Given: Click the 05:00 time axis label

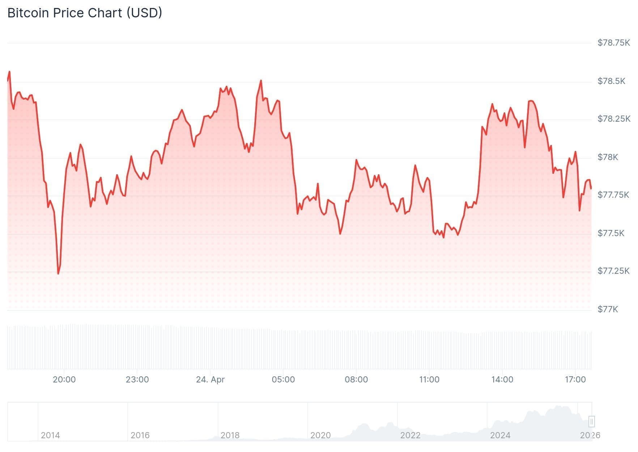Looking at the screenshot, I should tap(283, 380).
